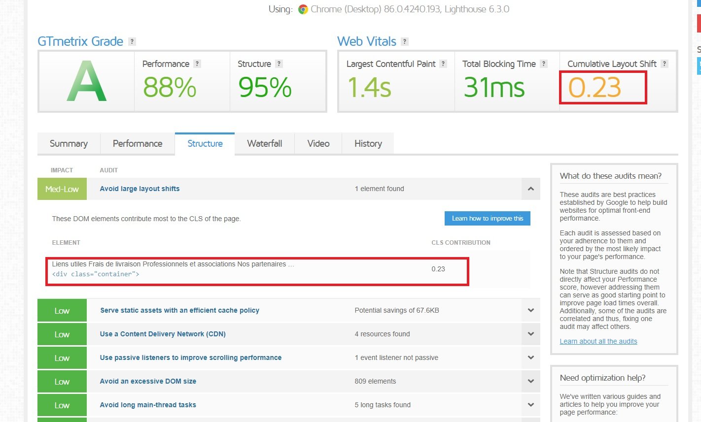Viewport: 701px width, 422px height.
Task: Expand the excessive DOM size audit
Action: pos(531,381)
